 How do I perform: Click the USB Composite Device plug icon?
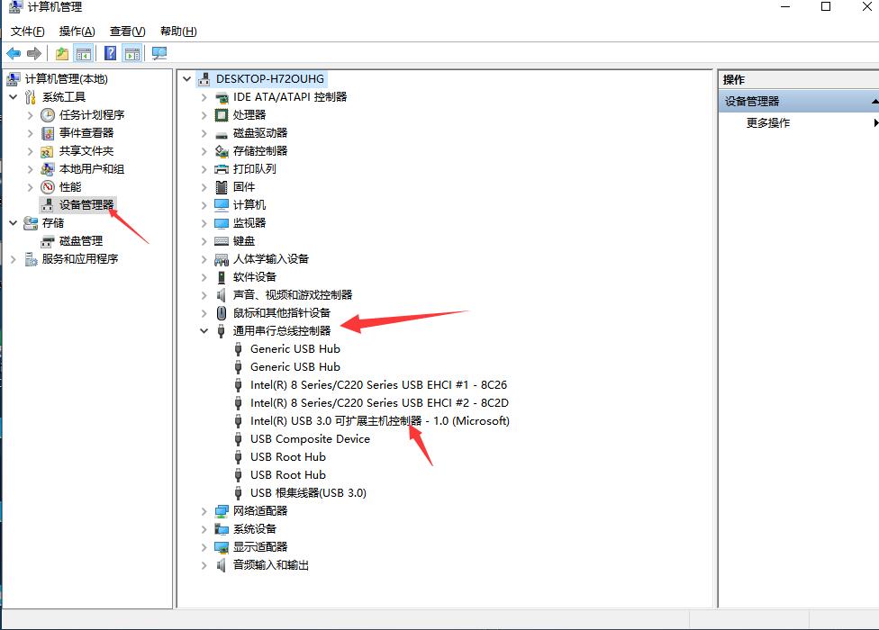239,439
